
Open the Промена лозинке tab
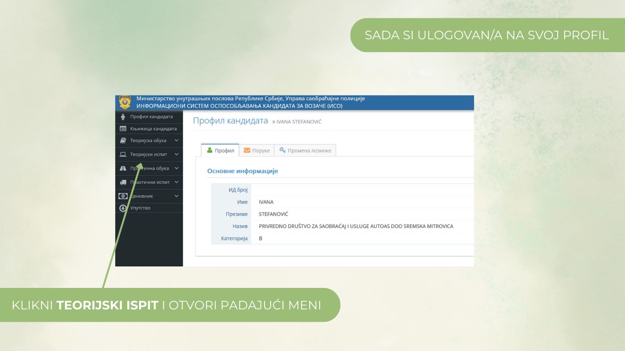point(305,150)
